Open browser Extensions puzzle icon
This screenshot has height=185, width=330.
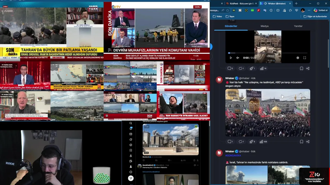click(x=271, y=10)
